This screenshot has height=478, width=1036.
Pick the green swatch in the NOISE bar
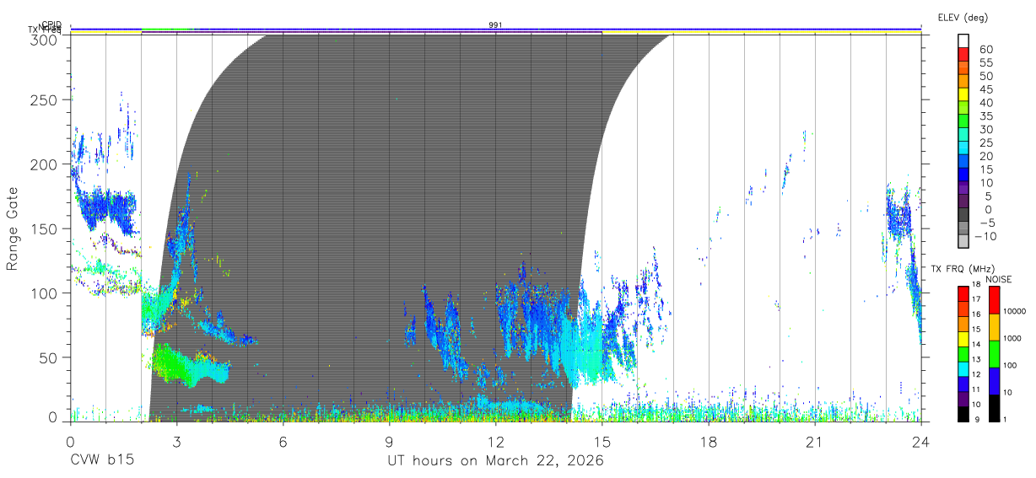[994, 354]
